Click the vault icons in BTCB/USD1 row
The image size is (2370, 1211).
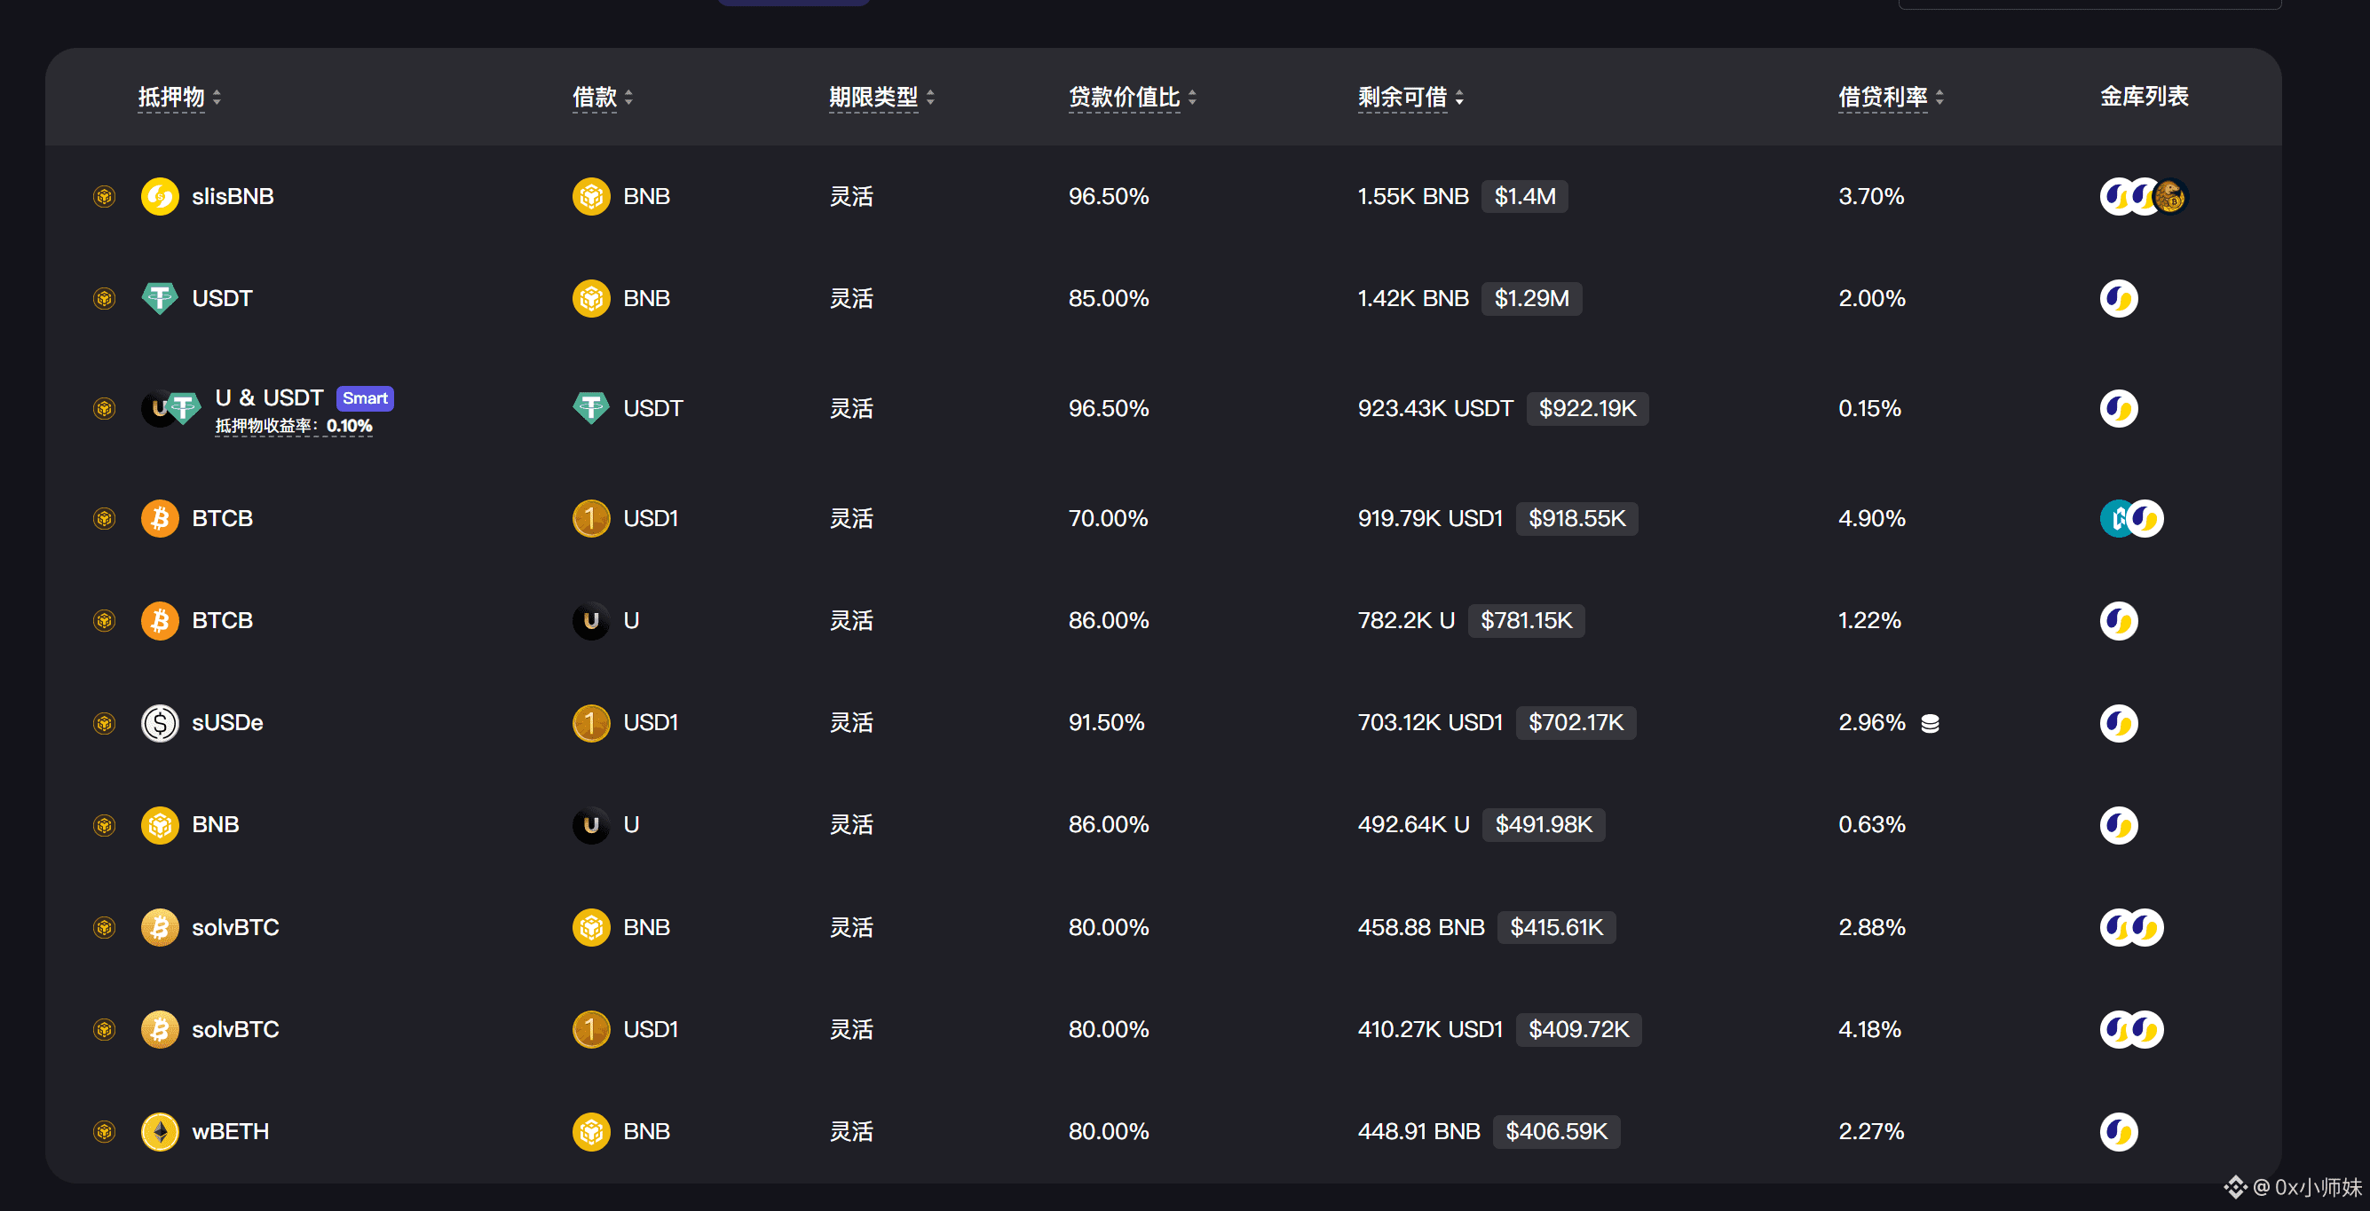(x=2131, y=519)
